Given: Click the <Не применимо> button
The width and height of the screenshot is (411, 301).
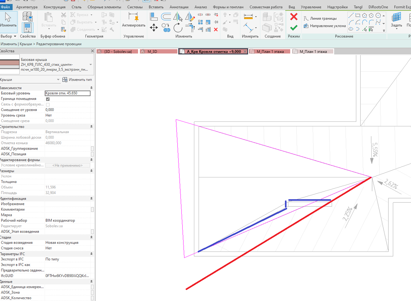Looking at the screenshot, I should pyautogui.click(x=68, y=165).
